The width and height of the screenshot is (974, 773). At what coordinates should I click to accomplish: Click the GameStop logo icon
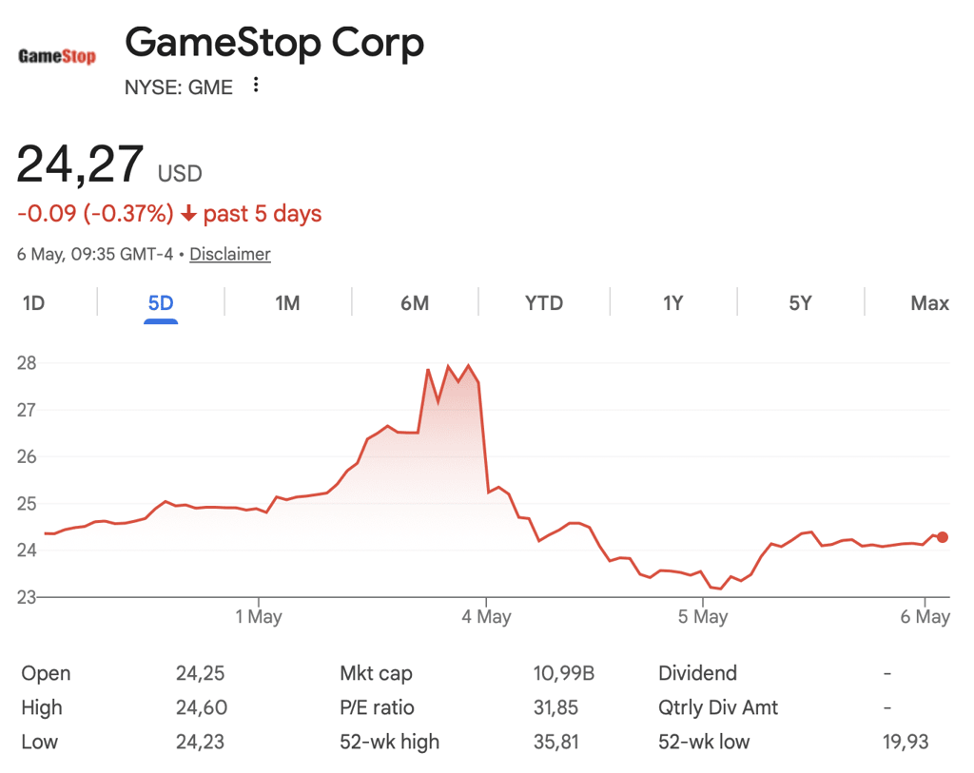(57, 56)
